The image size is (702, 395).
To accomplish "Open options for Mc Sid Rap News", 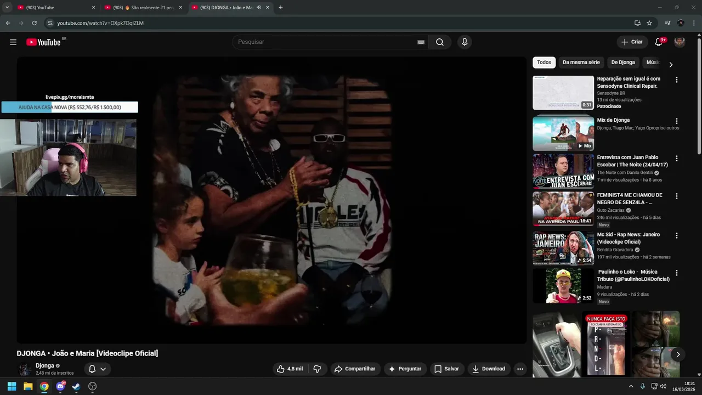I will [x=676, y=235].
